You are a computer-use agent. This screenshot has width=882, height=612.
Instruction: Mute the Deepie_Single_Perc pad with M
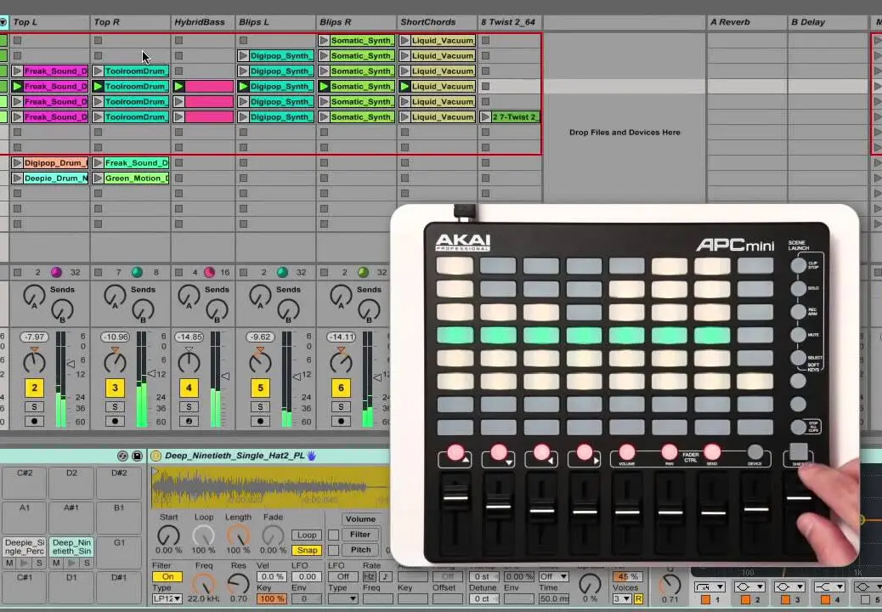pyautogui.click(x=9, y=563)
